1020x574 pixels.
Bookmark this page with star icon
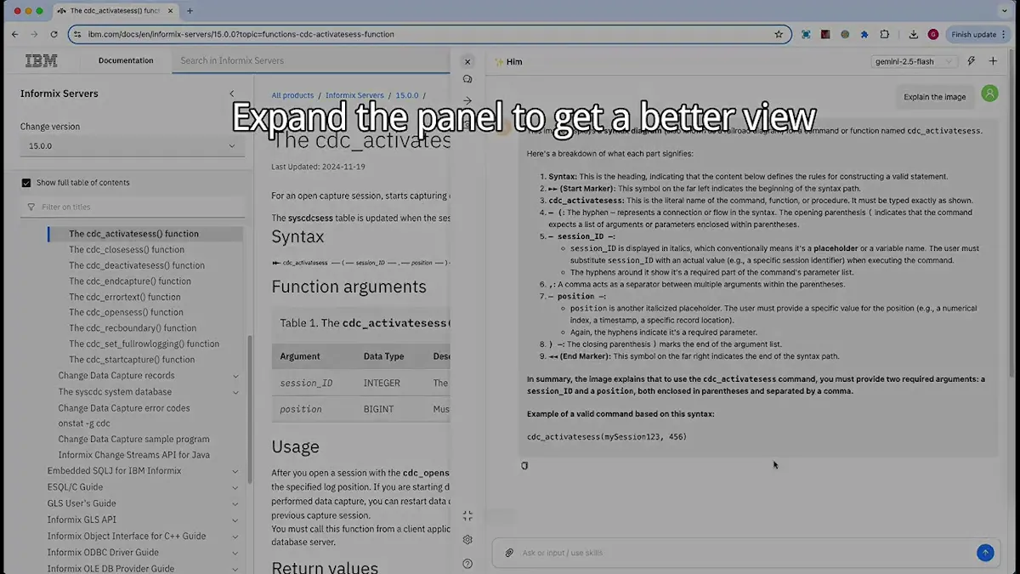click(779, 34)
